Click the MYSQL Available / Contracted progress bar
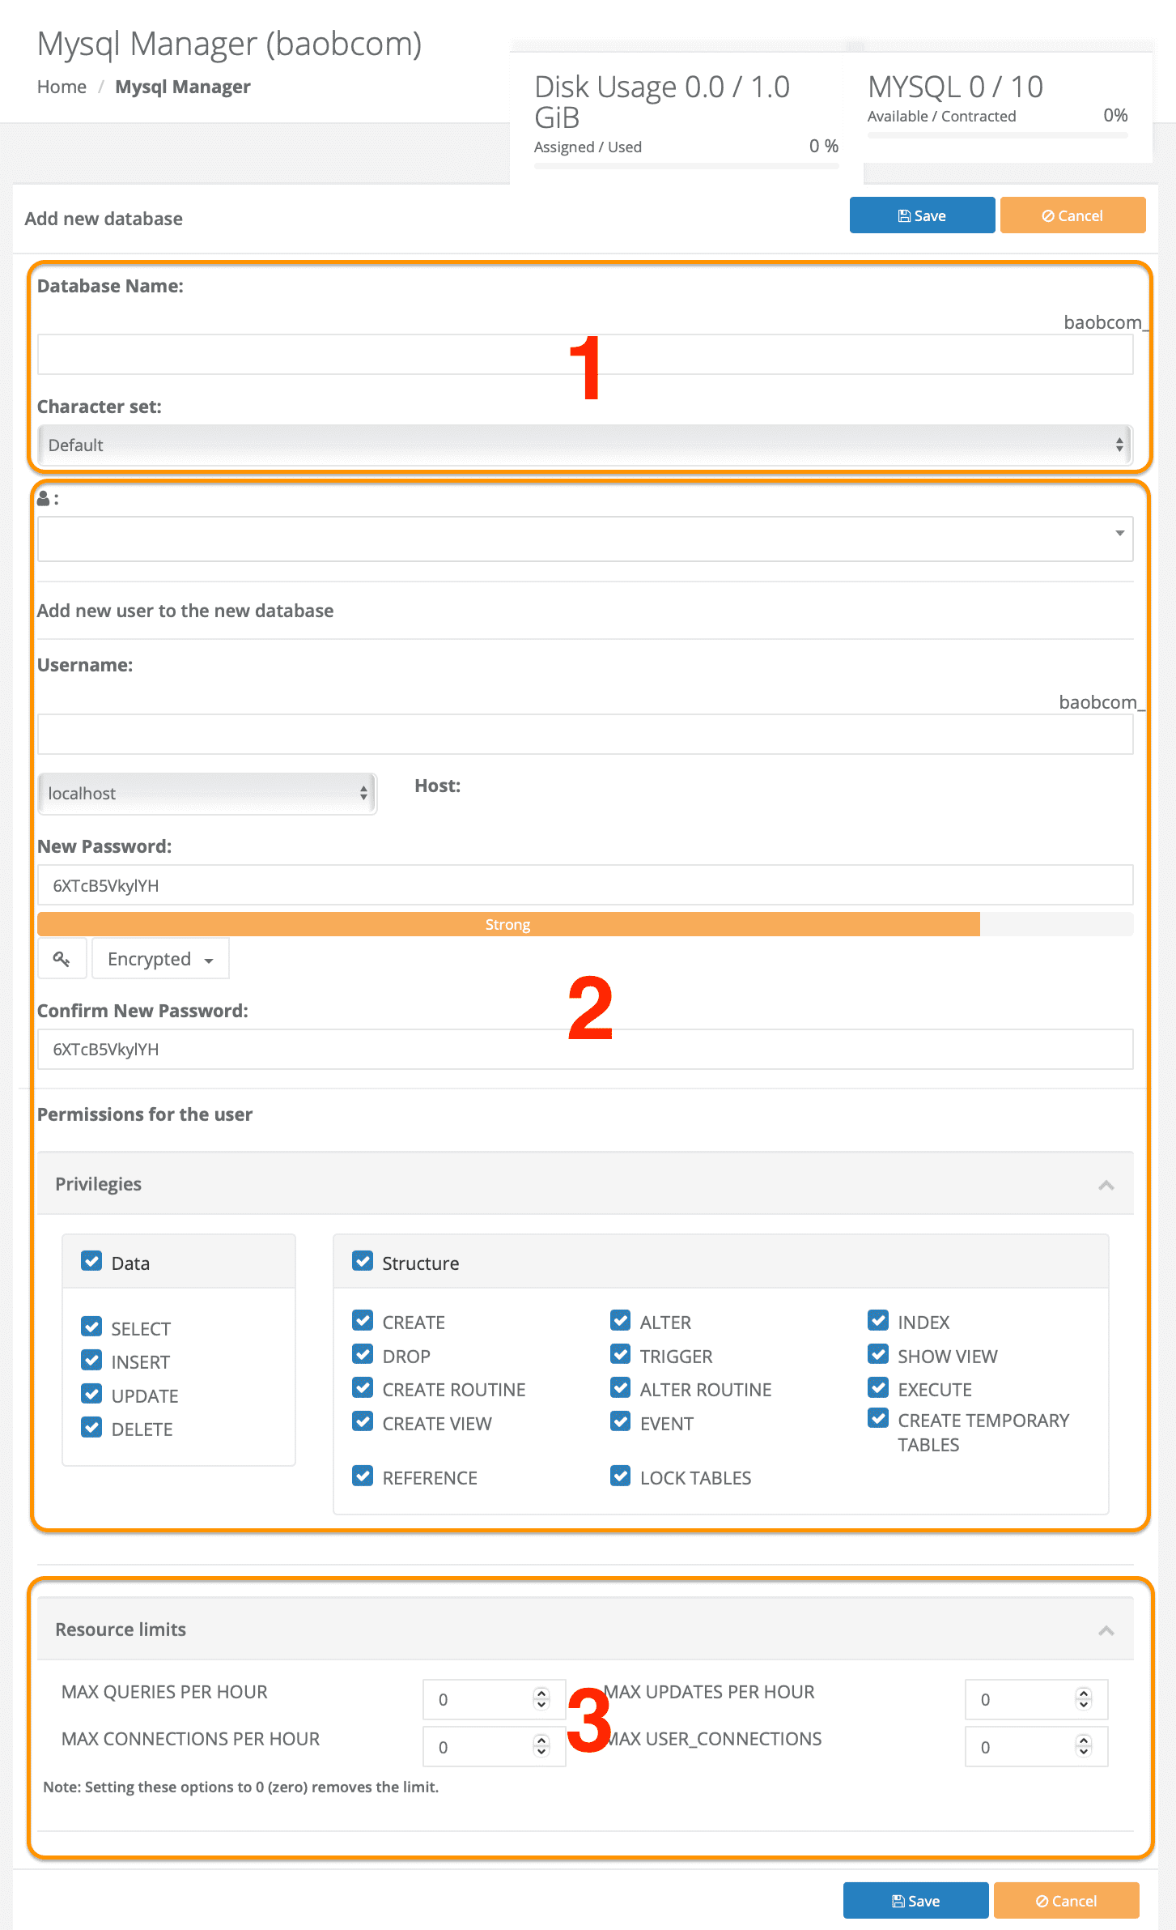The width and height of the screenshot is (1176, 1930). [x=997, y=135]
